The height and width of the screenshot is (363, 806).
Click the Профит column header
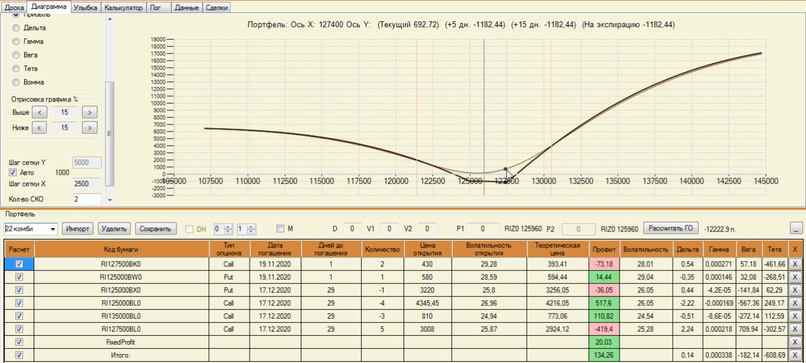(604, 250)
